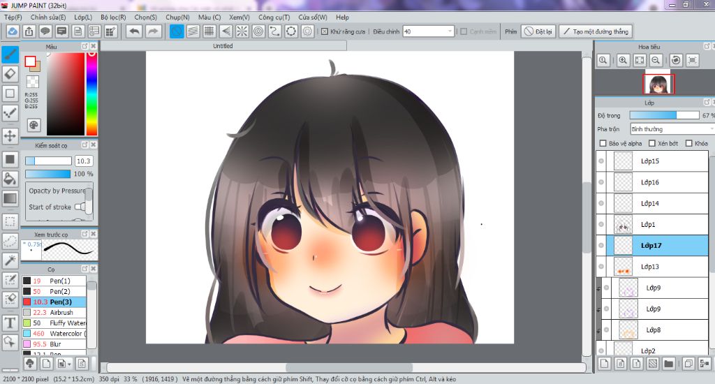
Task: Click the rainbow hue strip
Action: click(x=91, y=94)
